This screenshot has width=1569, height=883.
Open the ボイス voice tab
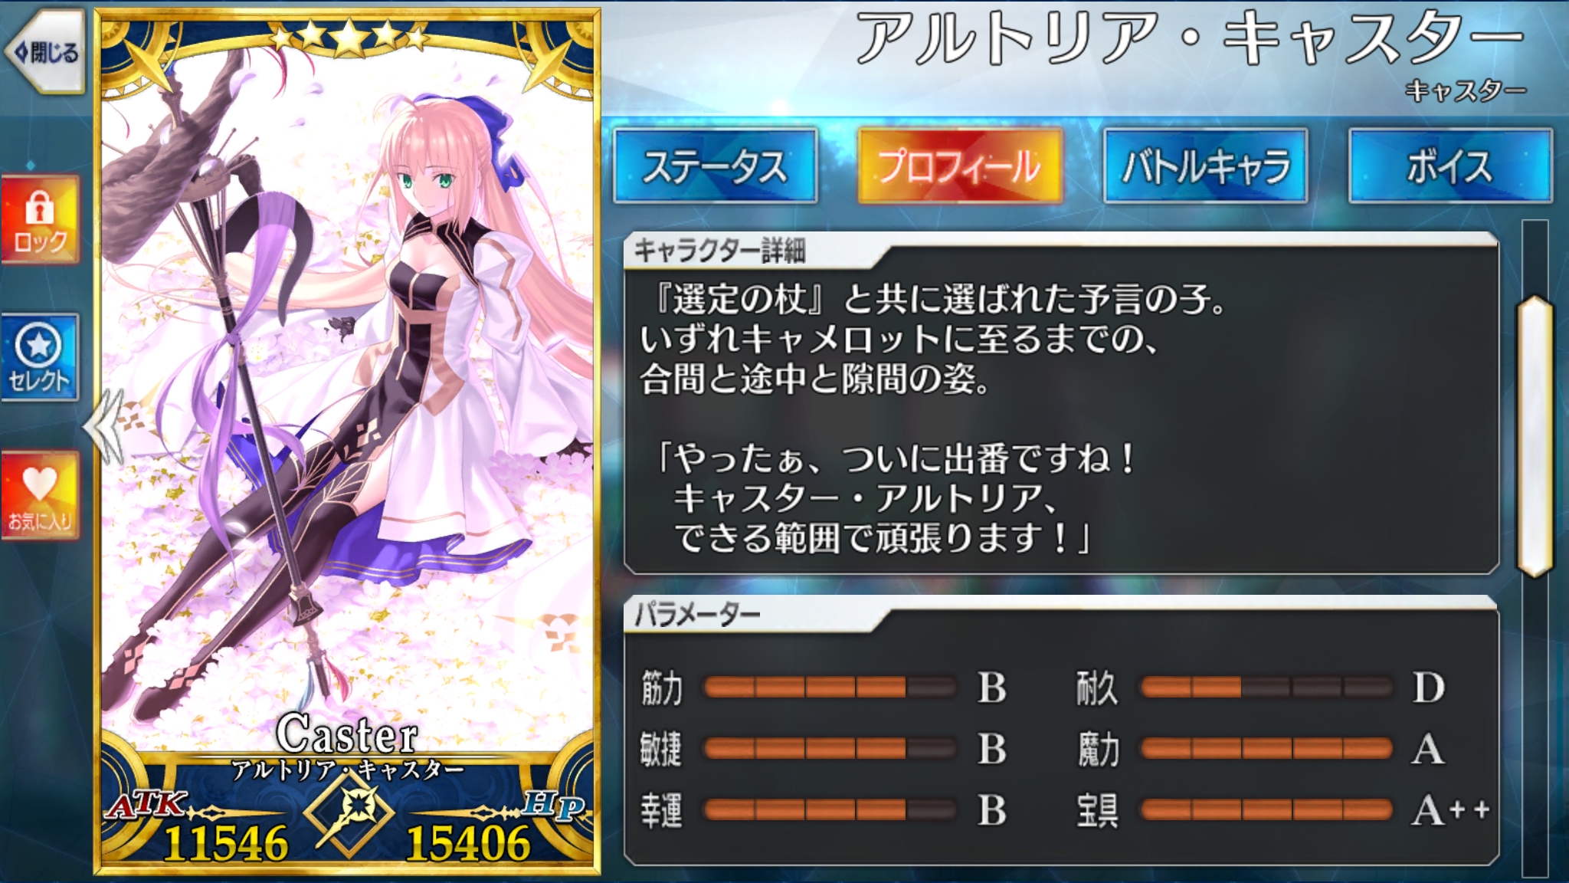tap(1450, 166)
